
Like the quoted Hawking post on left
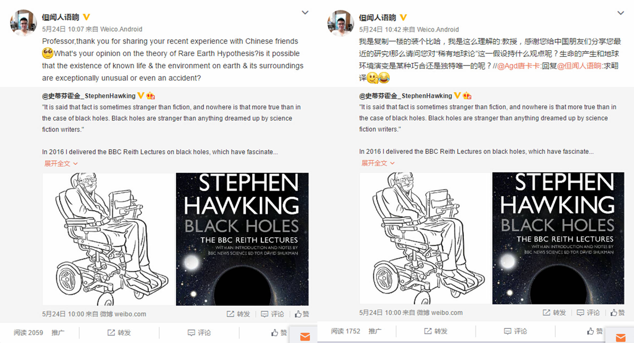click(302, 314)
